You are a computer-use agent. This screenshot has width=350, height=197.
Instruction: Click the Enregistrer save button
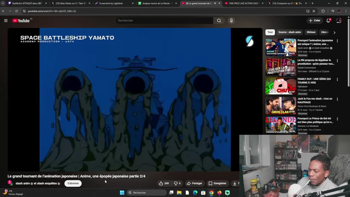(218, 183)
